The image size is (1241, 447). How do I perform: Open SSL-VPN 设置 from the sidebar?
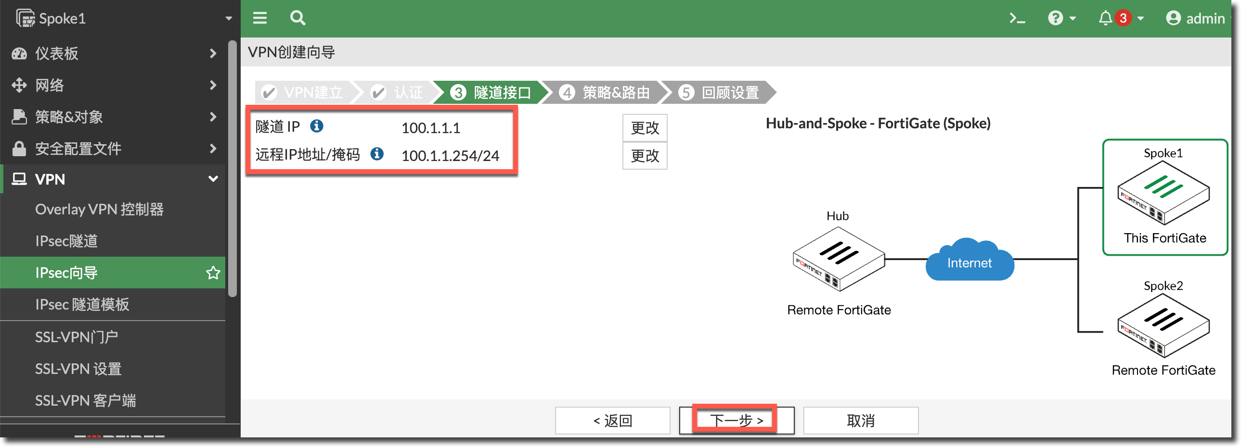pyautogui.click(x=78, y=369)
